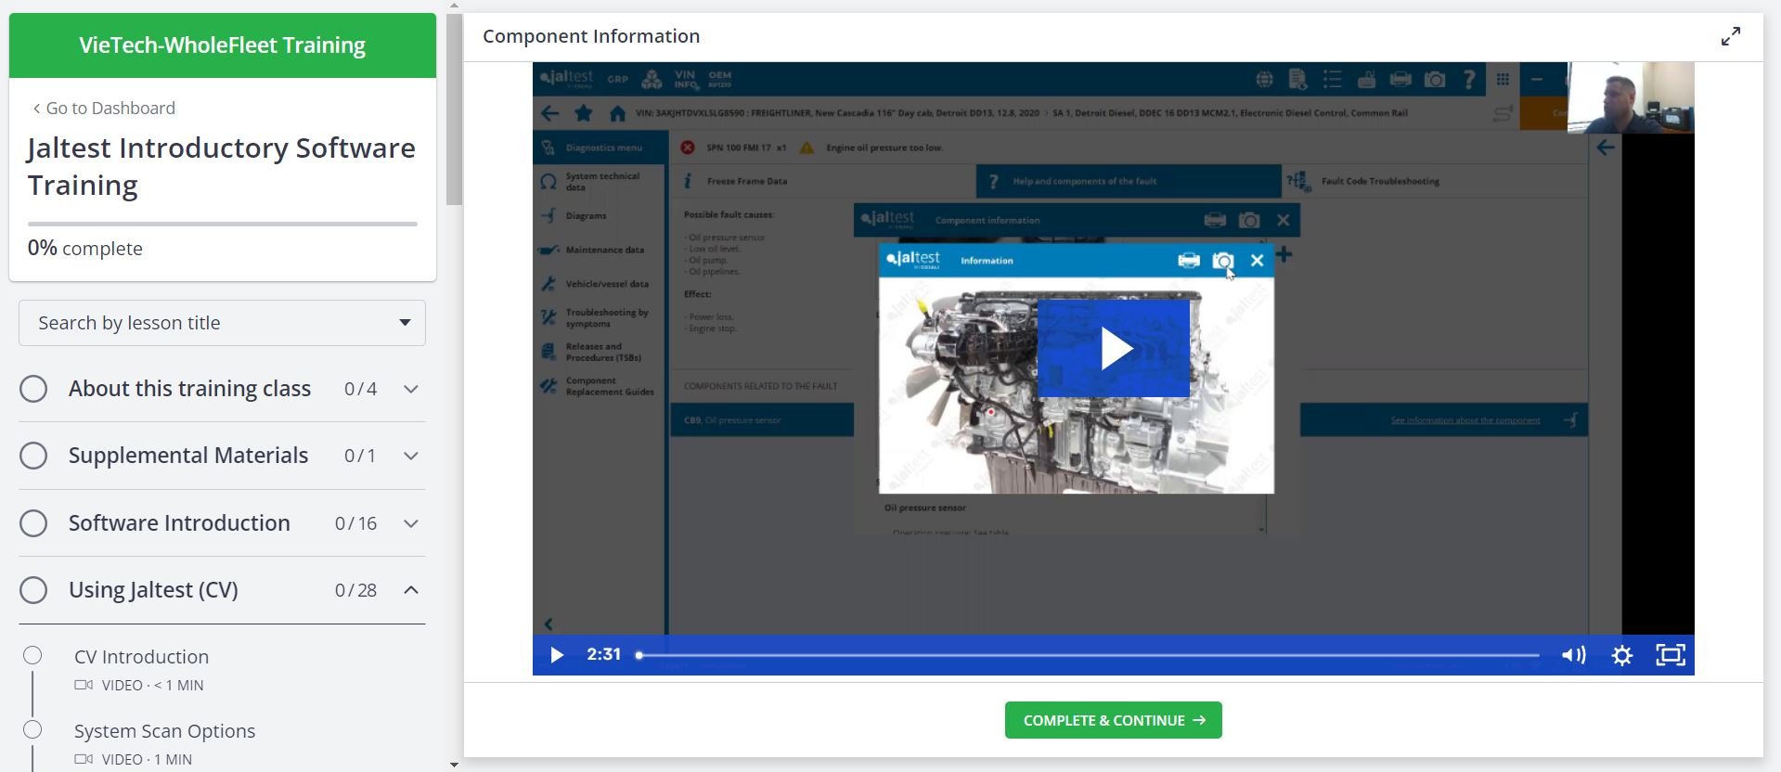Viewport: 1781px width, 772px height.
Task: Click the printer icon in Component information header
Action: click(1215, 220)
